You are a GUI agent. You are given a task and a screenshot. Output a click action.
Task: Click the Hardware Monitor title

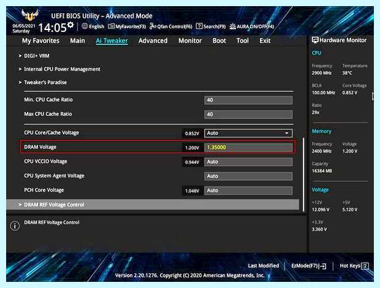coord(343,40)
